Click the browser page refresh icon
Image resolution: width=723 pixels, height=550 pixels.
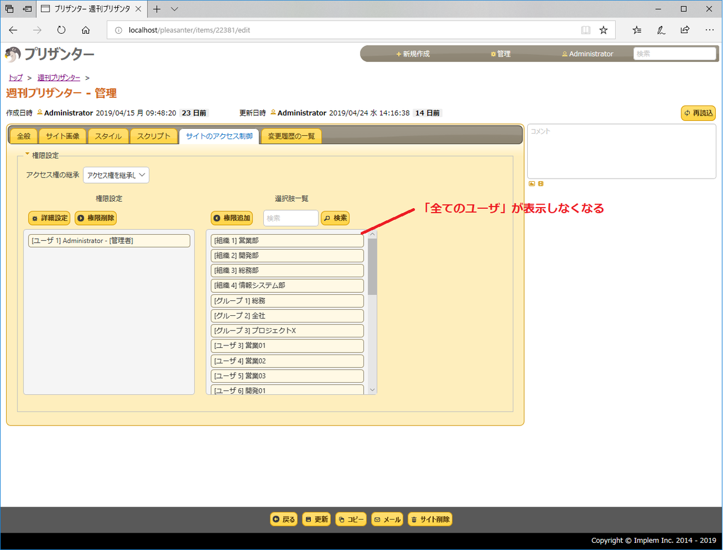pyautogui.click(x=61, y=29)
